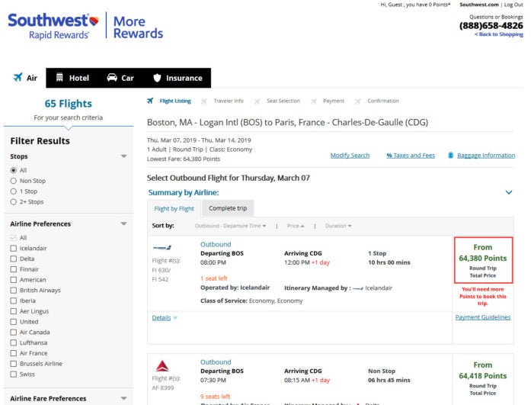This screenshot has height=405, width=531.
Task: Expand the Summary by Airline chevron
Action: (509, 192)
